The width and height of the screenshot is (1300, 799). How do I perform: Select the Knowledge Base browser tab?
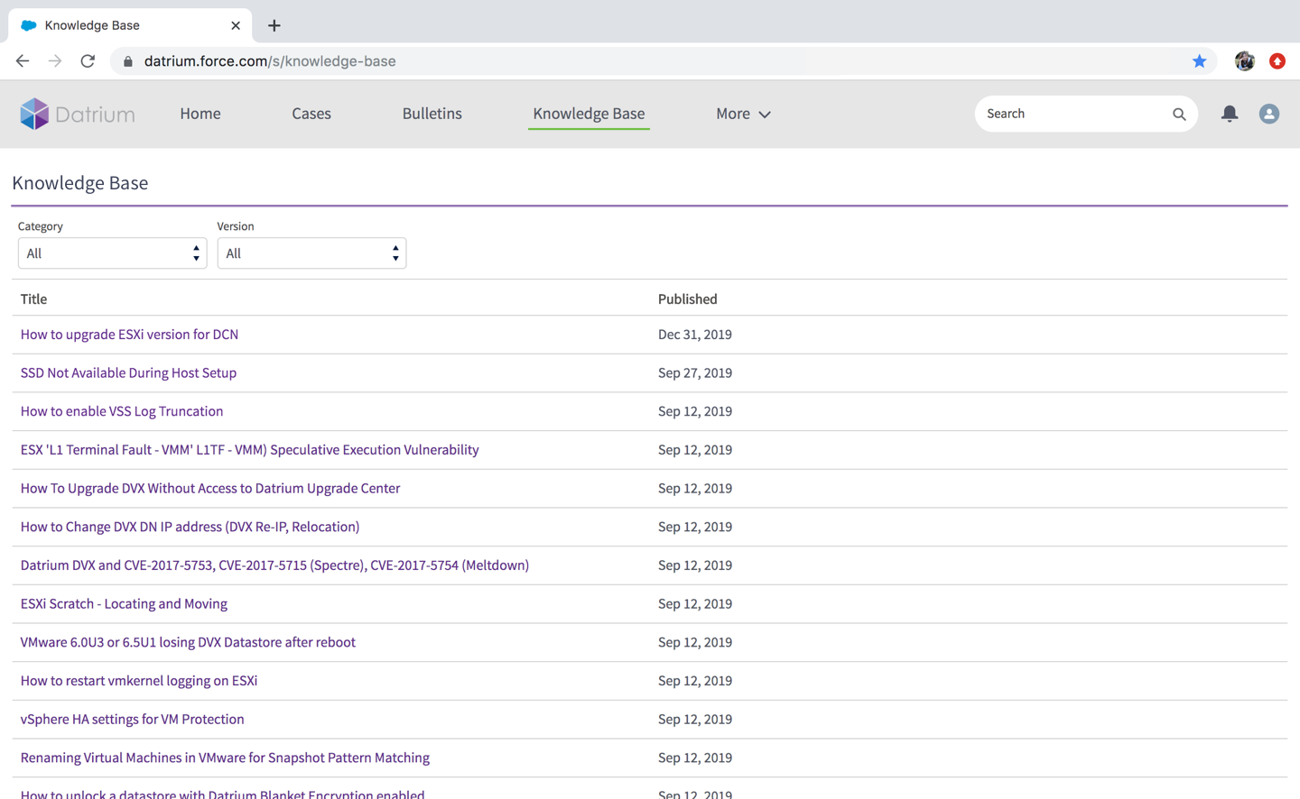coord(130,25)
